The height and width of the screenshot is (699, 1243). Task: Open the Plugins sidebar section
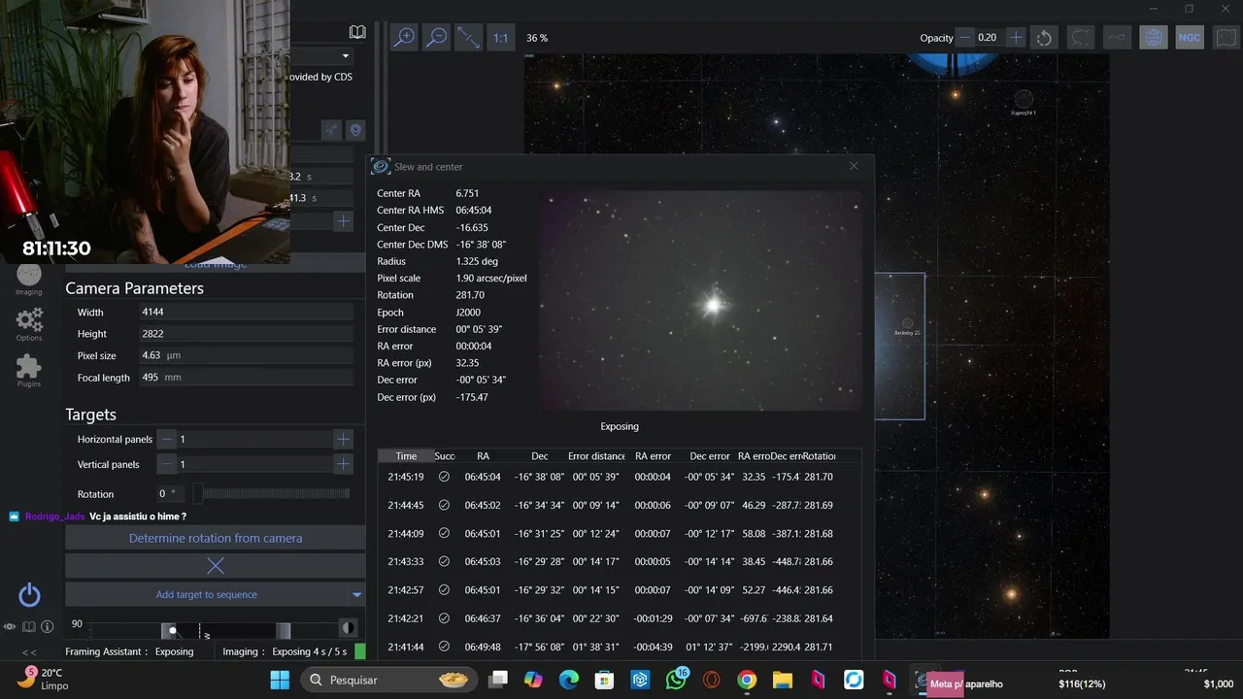[x=29, y=370]
